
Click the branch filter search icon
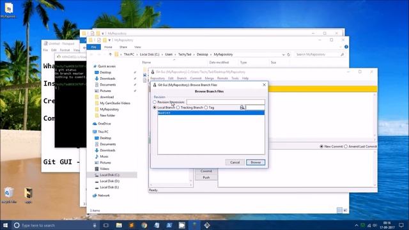click(x=242, y=107)
